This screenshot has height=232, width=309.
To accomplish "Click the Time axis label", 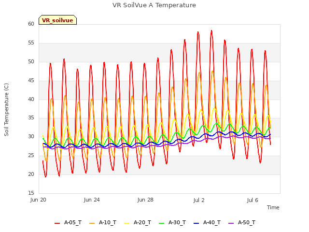I will click(273, 207).
